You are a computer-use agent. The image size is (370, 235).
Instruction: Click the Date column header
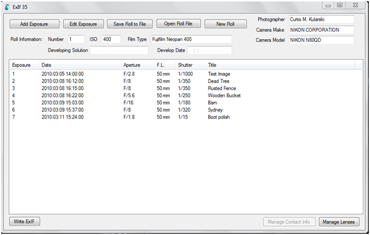(79, 65)
